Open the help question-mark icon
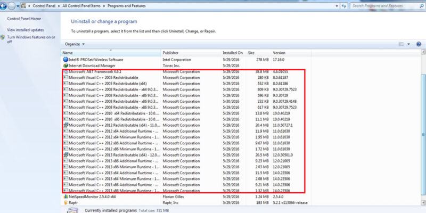Viewport: 426px width, 213px height. [x=419, y=44]
